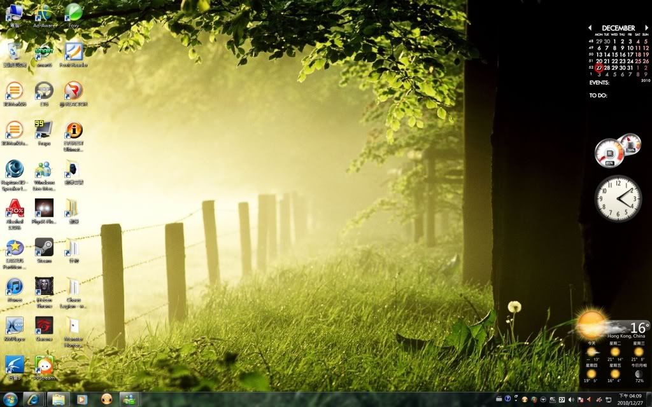The image size is (652, 407).
Task: Open Alcohol 120% from the desktop
Action: click(x=14, y=208)
